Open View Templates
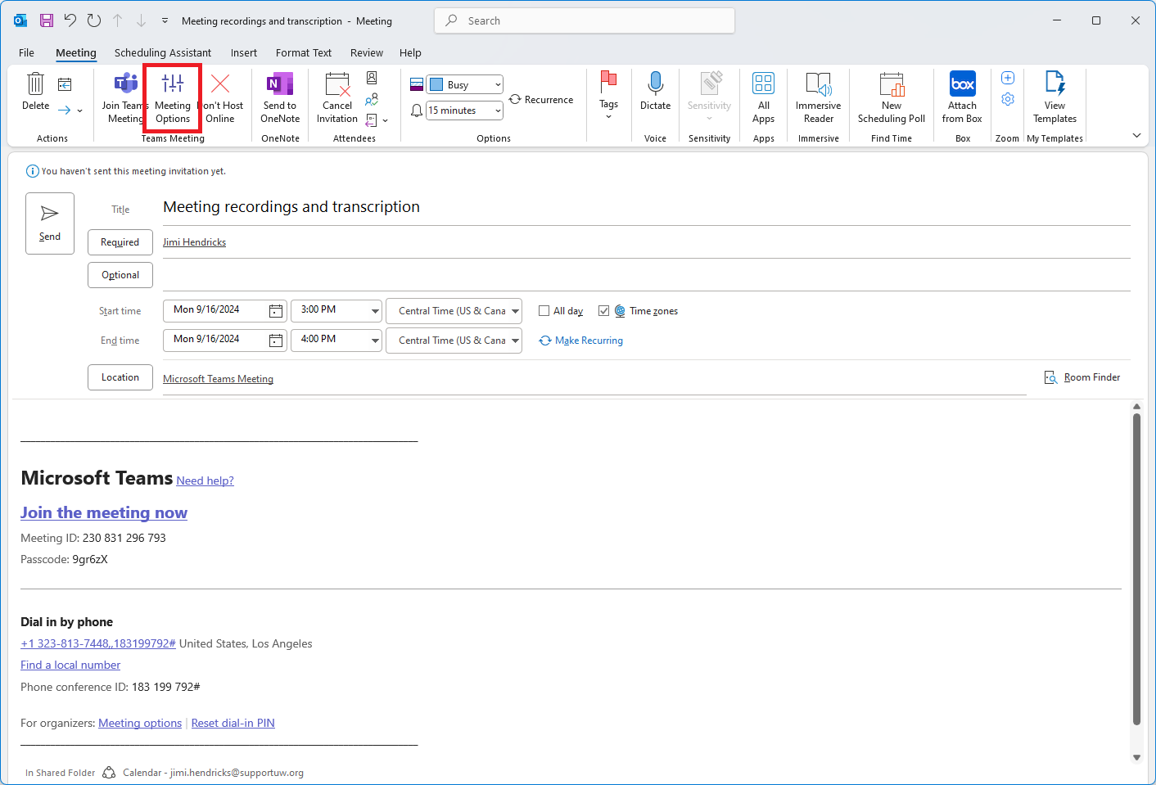 pos(1054,98)
